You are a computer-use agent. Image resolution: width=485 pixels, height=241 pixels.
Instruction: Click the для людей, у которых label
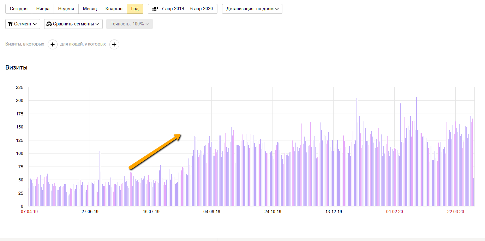(x=83, y=44)
